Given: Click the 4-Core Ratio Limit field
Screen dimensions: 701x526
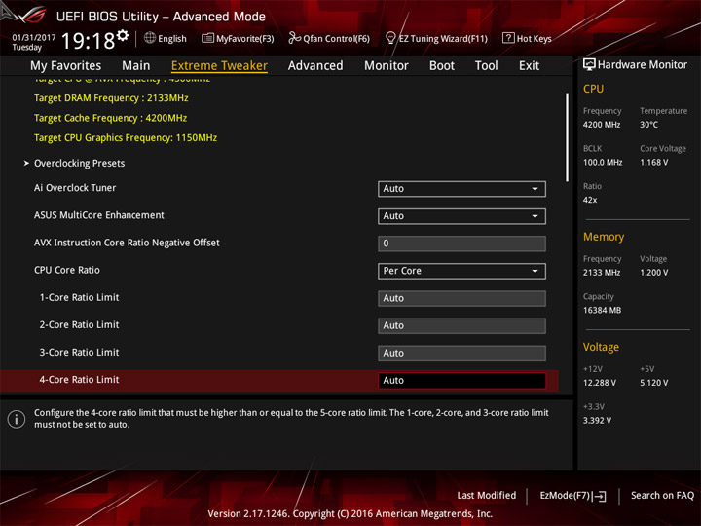Looking at the screenshot, I should 461,381.
